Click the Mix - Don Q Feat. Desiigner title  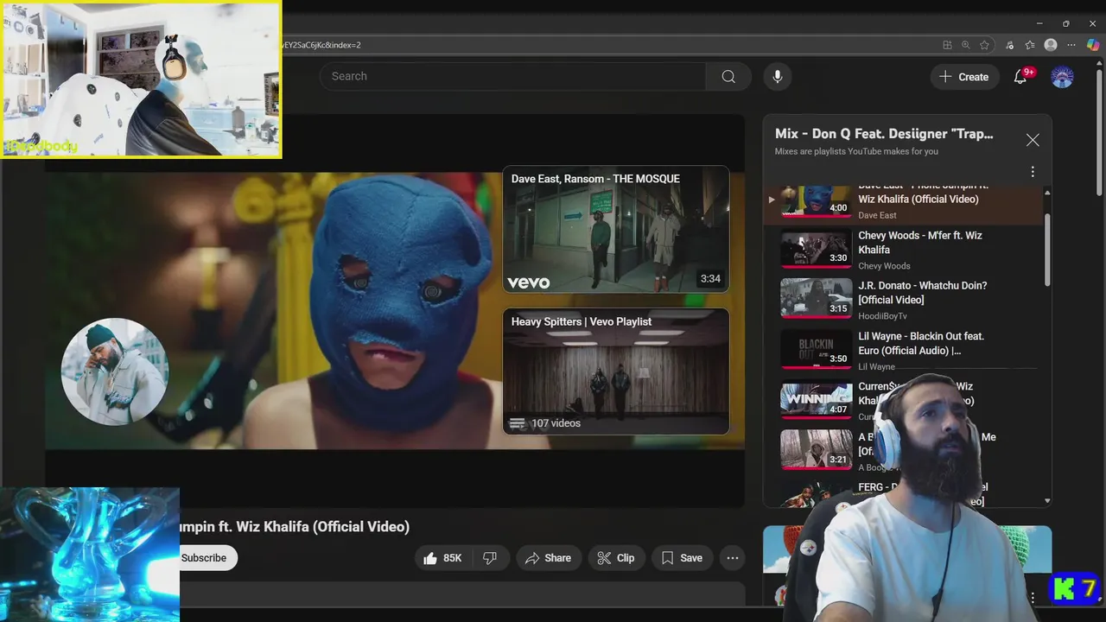click(x=884, y=134)
